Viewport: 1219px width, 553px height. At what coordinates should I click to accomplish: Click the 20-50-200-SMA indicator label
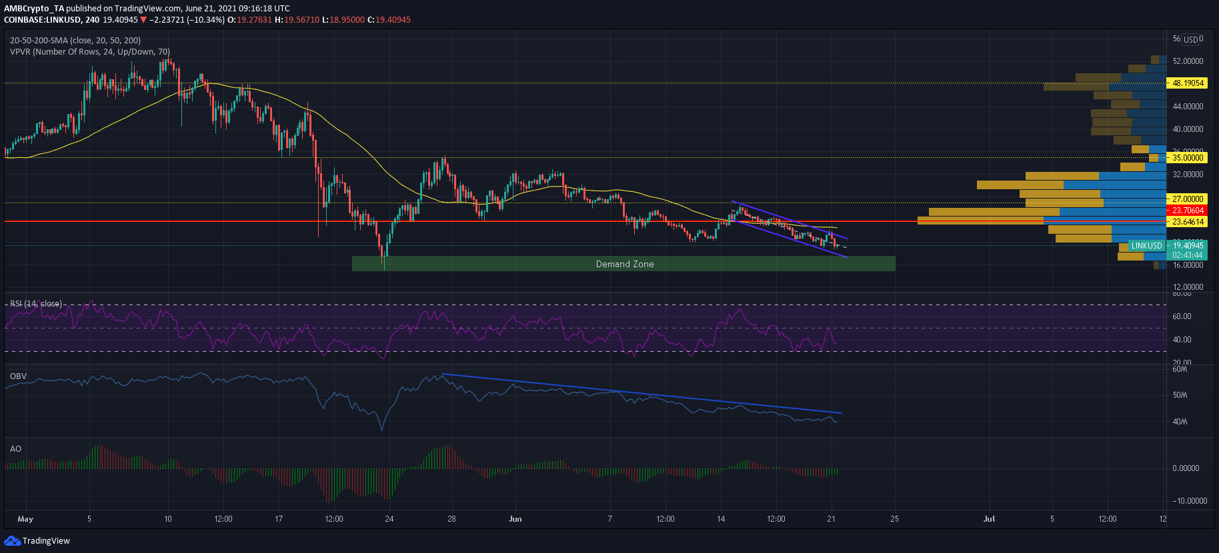click(75, 41)
